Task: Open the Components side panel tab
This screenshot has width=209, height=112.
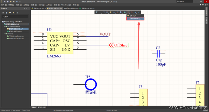Action: 207,11
